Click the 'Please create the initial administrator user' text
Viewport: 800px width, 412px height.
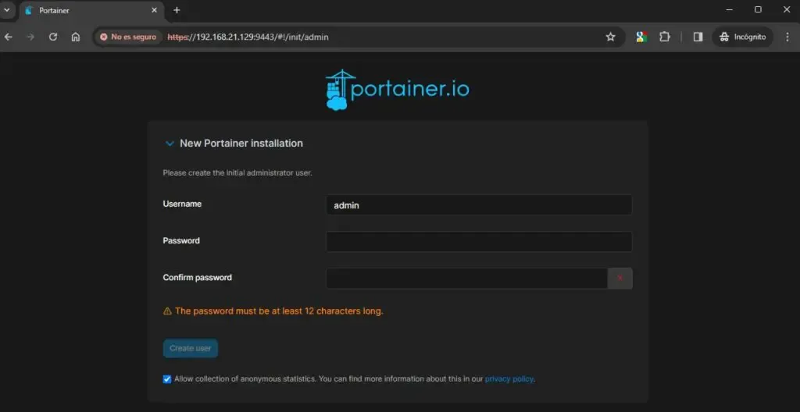pos(237,173)
